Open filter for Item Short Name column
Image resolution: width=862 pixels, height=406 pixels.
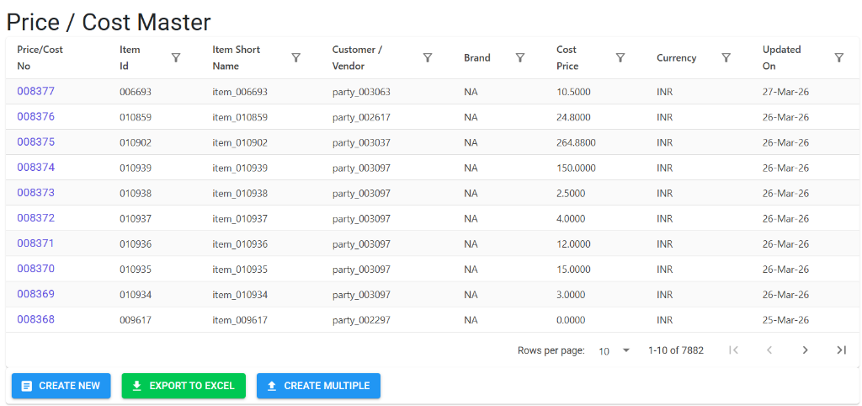tap(295, 58)
